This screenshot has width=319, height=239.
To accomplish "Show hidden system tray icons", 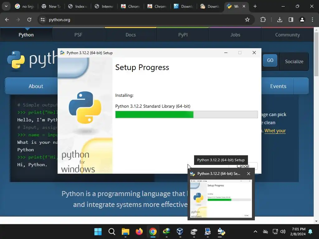I will point(255,232).
